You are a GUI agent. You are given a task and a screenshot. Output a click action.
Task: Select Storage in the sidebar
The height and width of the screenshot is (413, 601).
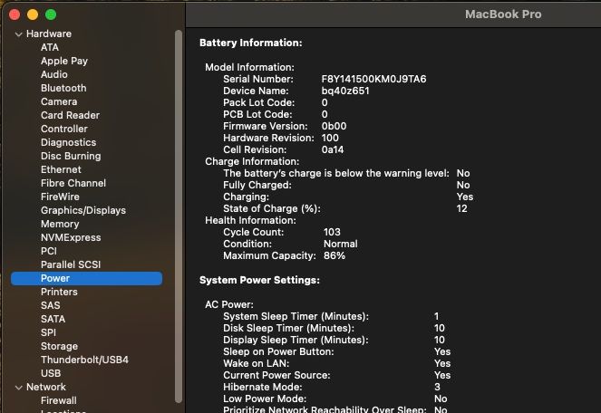pos(59,346)
